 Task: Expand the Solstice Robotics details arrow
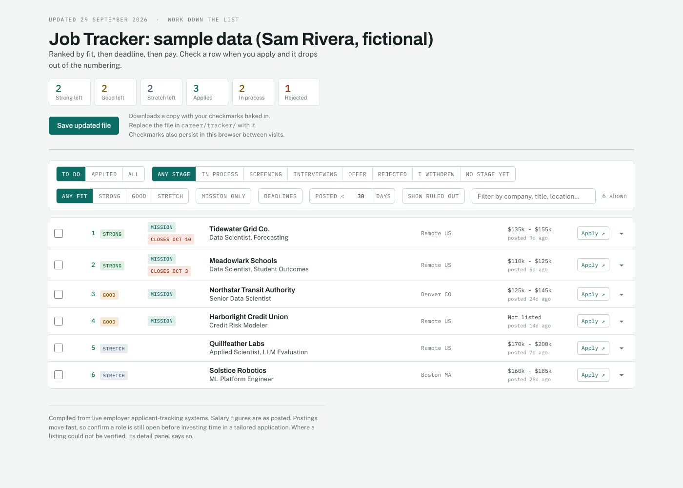(x=622, y=375)
